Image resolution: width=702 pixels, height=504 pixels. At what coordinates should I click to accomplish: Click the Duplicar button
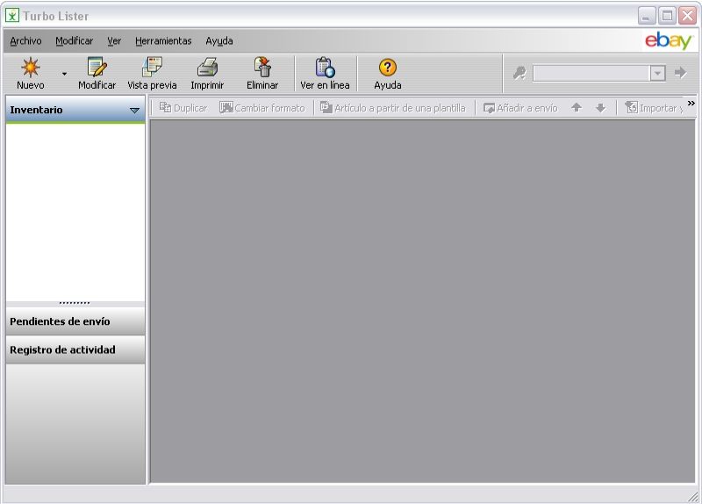coord(183,108)
